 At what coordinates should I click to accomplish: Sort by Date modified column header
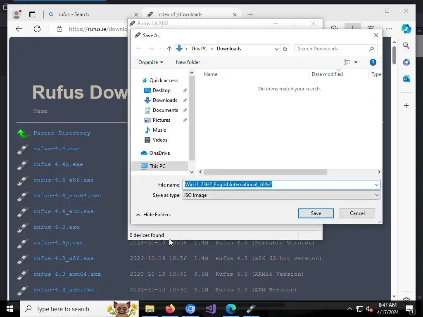327,74
